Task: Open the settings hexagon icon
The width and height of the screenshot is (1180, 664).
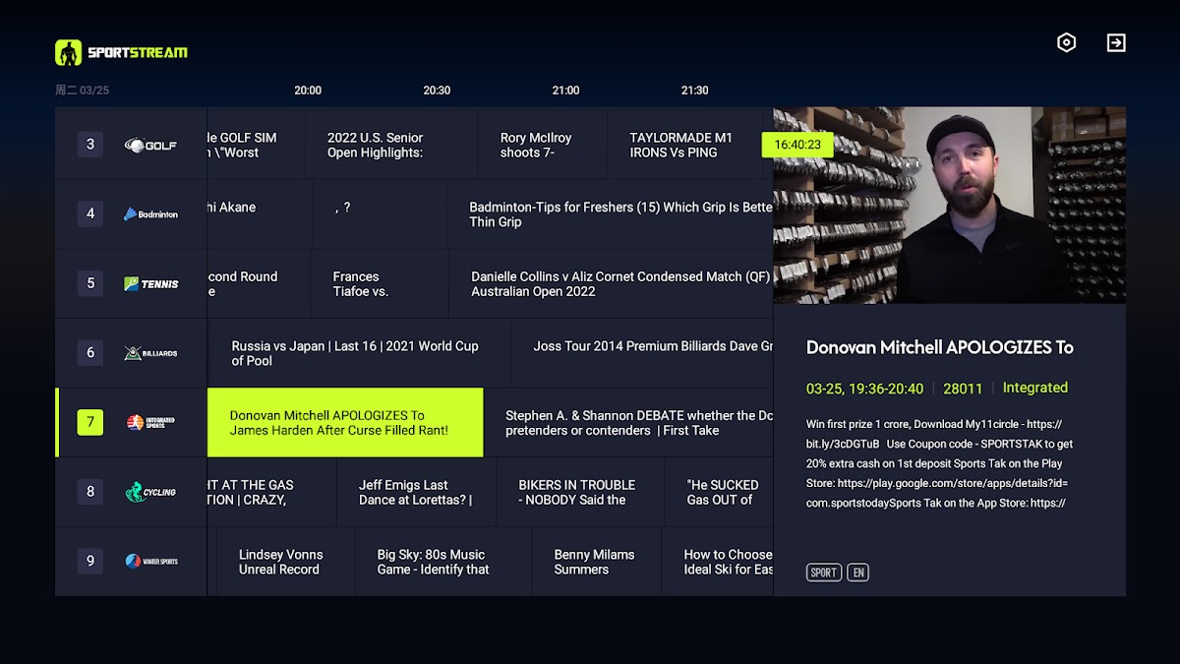Action: [x=1066, y=42]
